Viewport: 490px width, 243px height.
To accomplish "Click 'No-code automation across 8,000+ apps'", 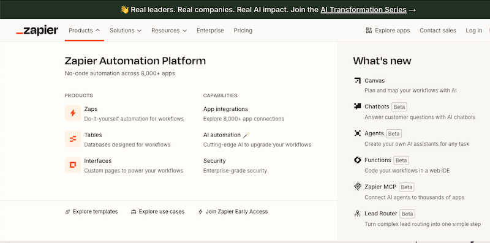I will [x=119, y=73].
